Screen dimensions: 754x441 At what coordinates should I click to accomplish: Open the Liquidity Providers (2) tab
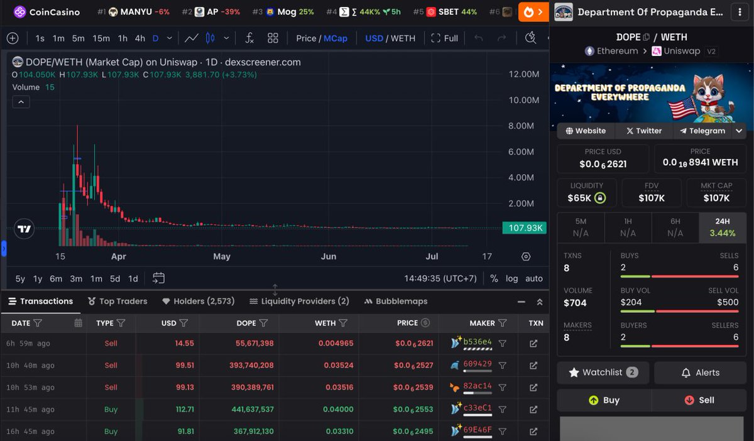299,302
